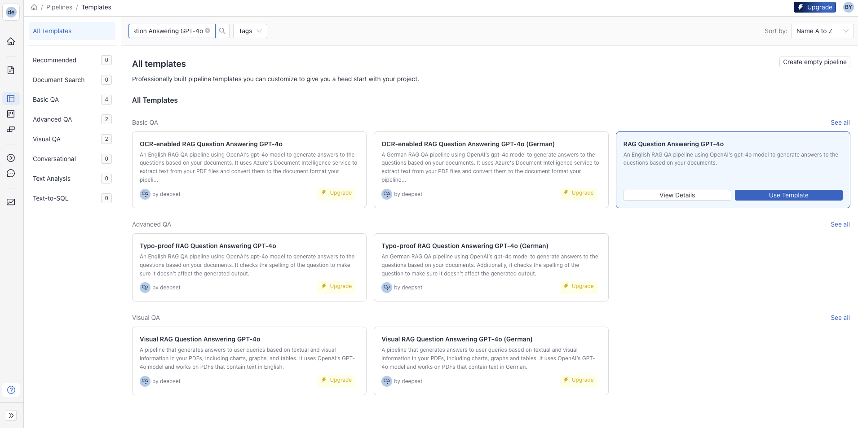This screenshot has height=428, width=858.
Task: Open the playground play icon in sidebar
Action: (11, 158)
